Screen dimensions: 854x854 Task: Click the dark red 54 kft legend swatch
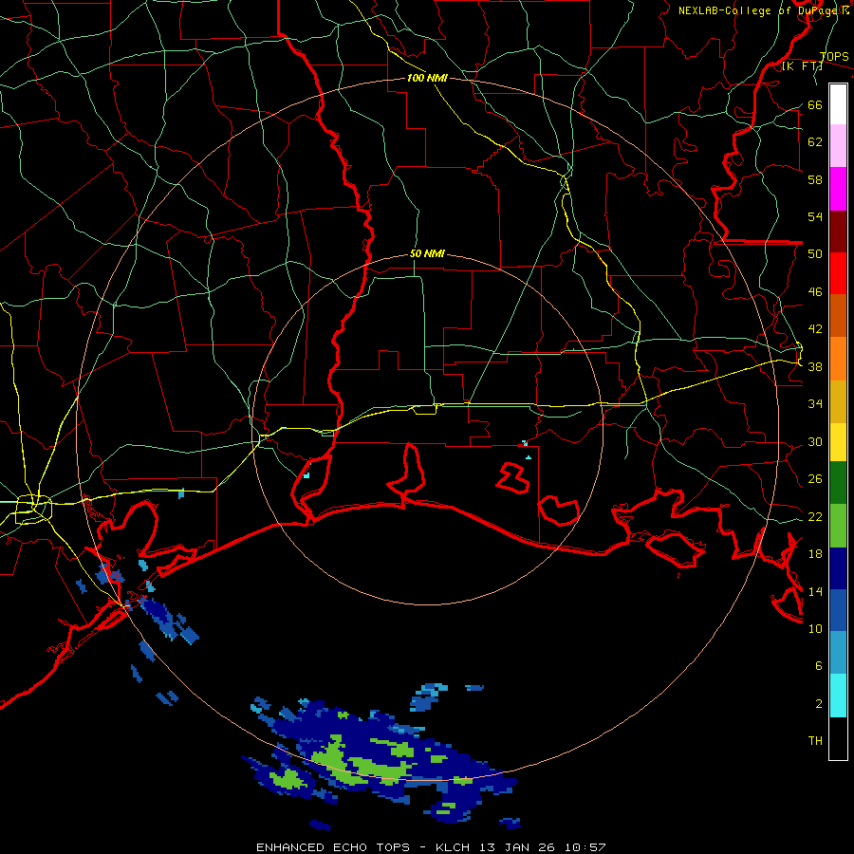[838, 232]
